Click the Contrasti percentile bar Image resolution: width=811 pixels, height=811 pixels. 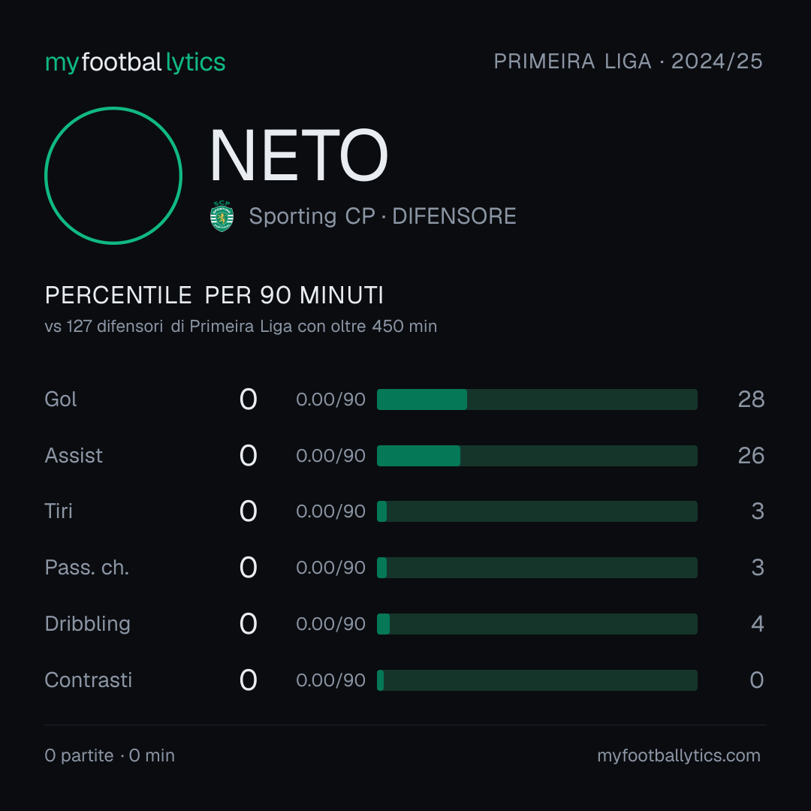click(x=537, y=680)
